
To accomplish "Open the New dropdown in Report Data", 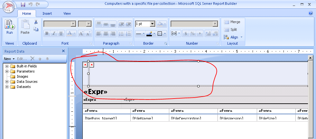I will point(9,59).
